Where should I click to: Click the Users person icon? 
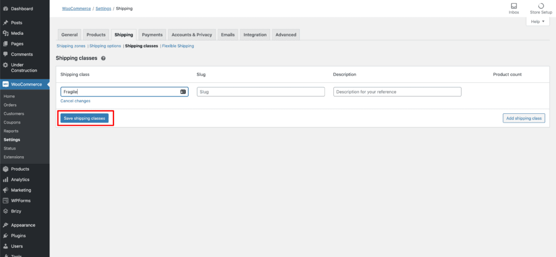tap(5, 246)
